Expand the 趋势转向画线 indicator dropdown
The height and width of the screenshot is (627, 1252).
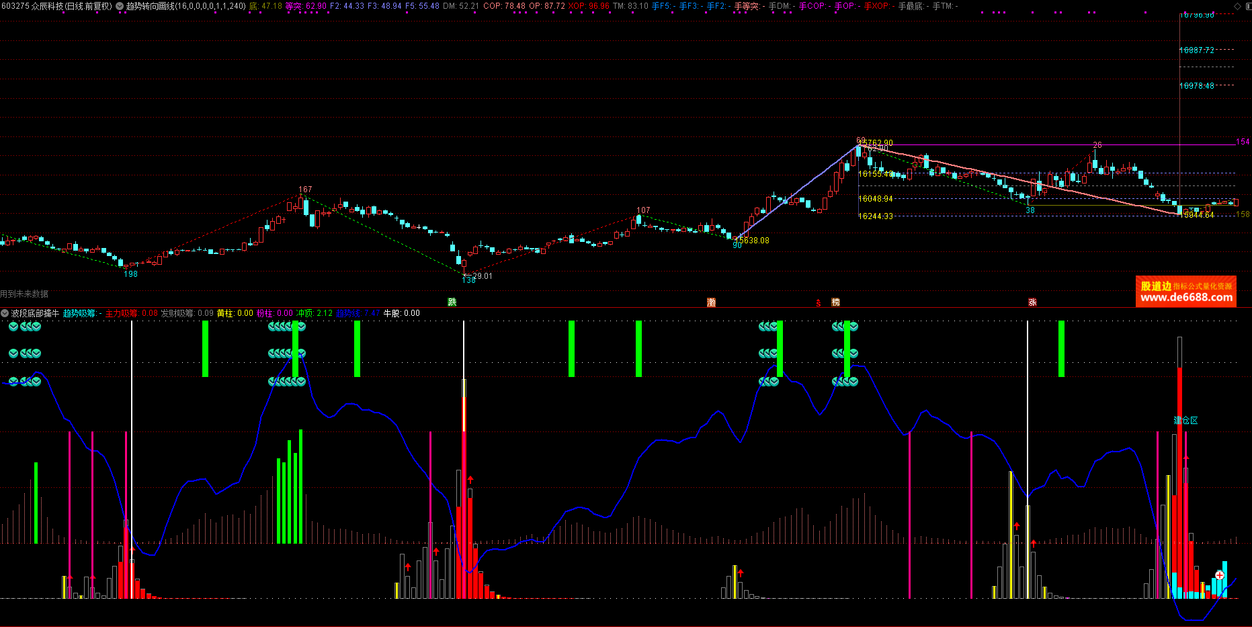pyautogui.click(x=120, y=6)
